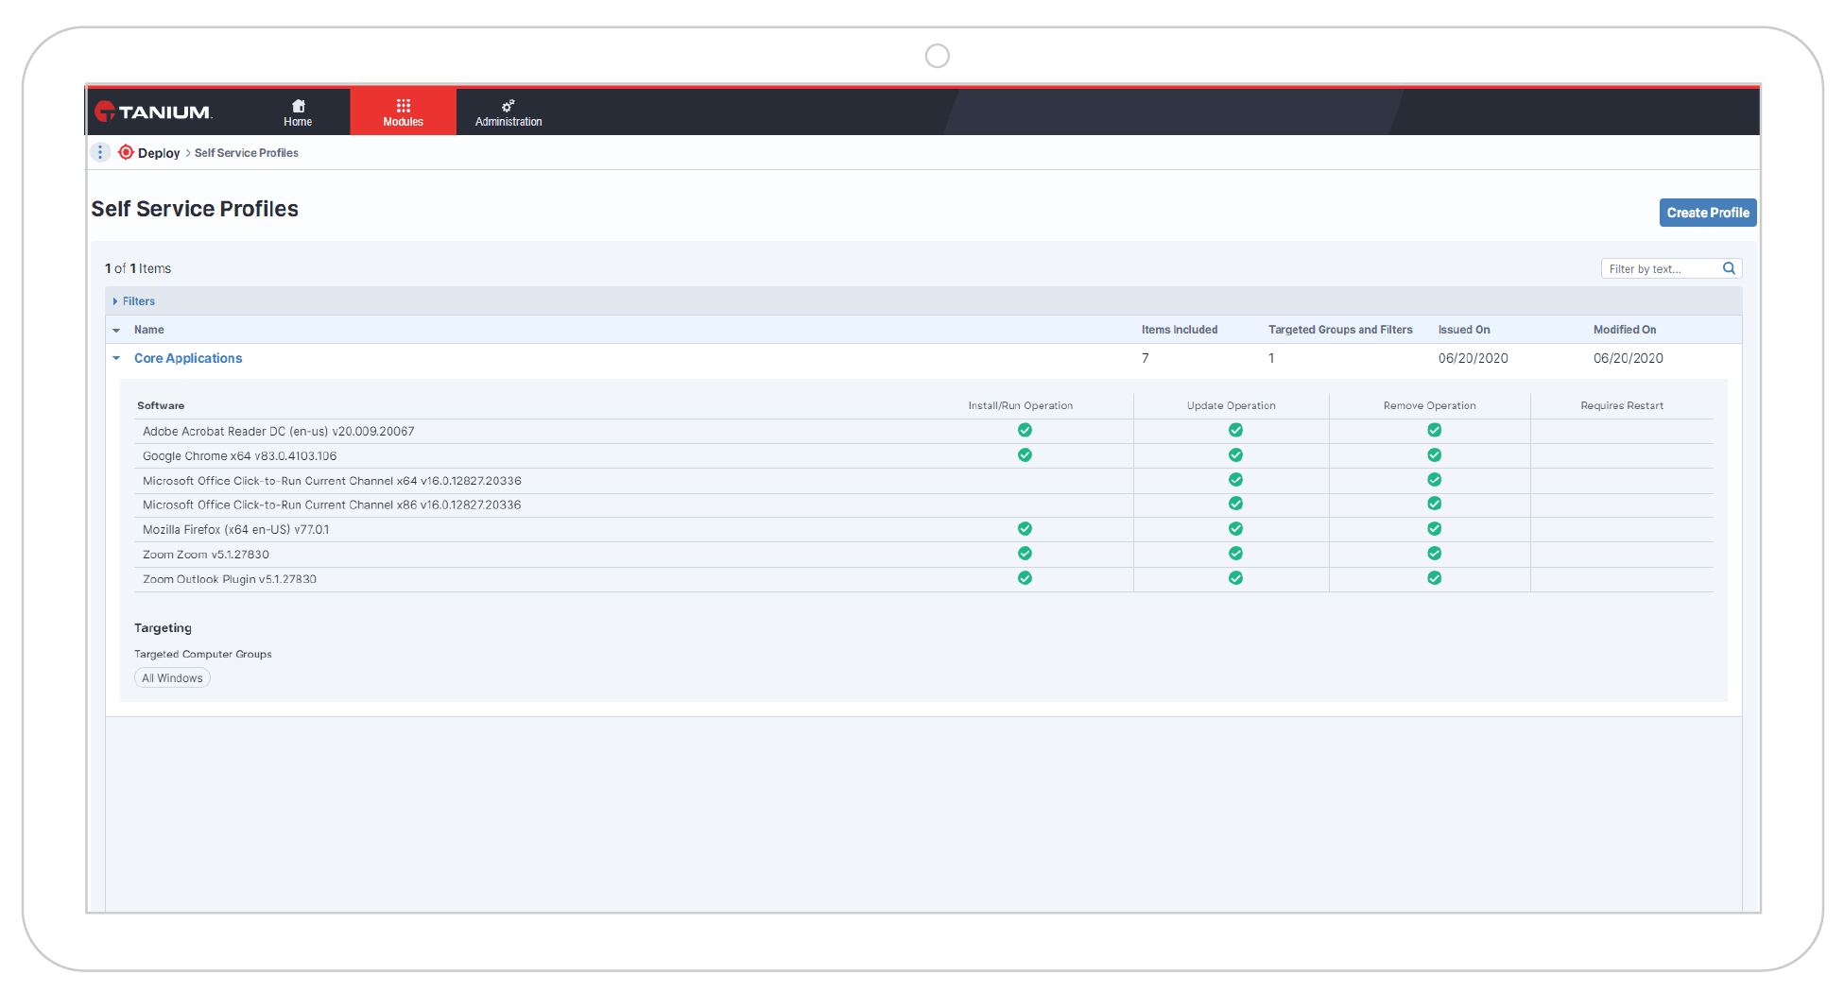
Task: Click Adobe Acrobat Reader DC install check icon
Action: 1025,431
